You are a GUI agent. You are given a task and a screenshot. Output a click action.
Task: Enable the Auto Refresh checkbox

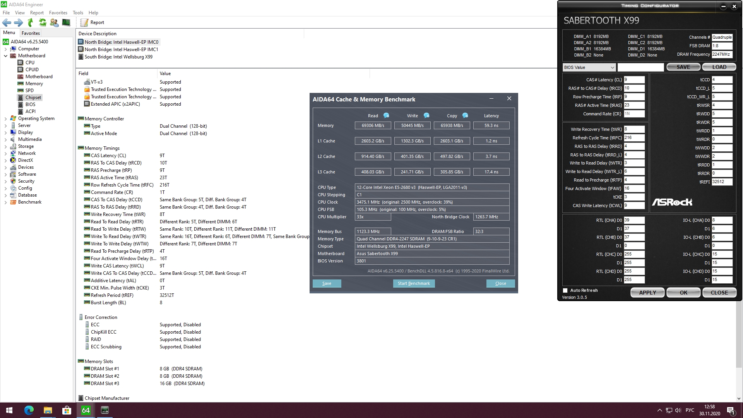coord(565,290)
